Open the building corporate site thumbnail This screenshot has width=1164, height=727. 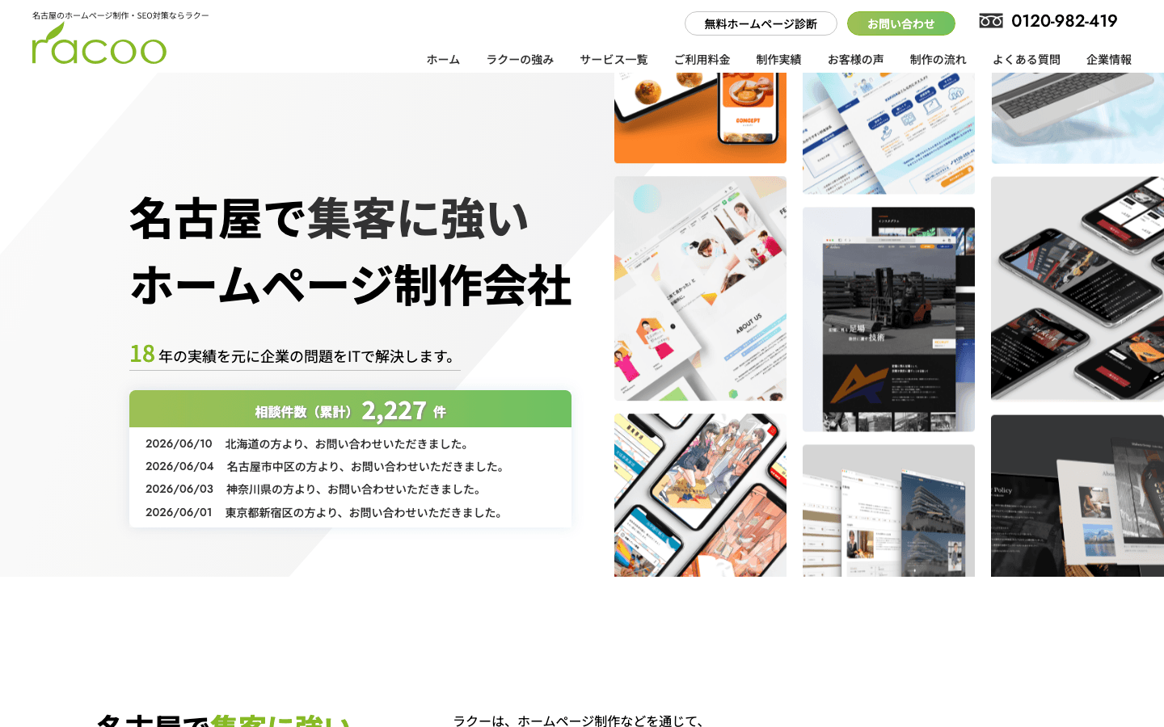click(x=888, y=511)
